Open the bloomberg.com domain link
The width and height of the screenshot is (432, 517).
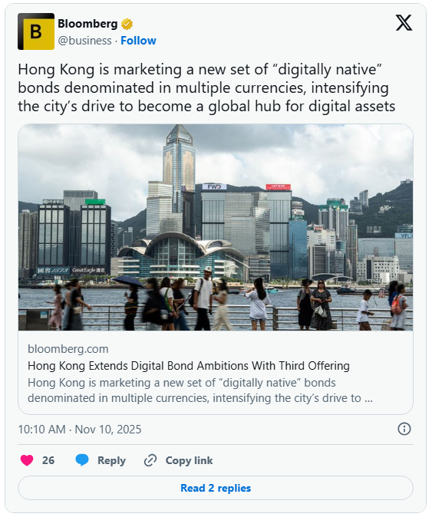point(68,349)
